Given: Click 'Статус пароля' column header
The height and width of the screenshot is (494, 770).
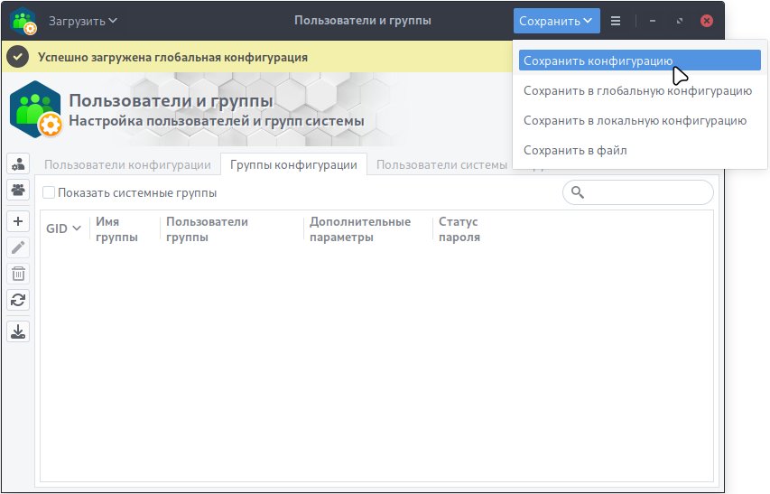Looking at the screenshot, I should tap(459, 229).
